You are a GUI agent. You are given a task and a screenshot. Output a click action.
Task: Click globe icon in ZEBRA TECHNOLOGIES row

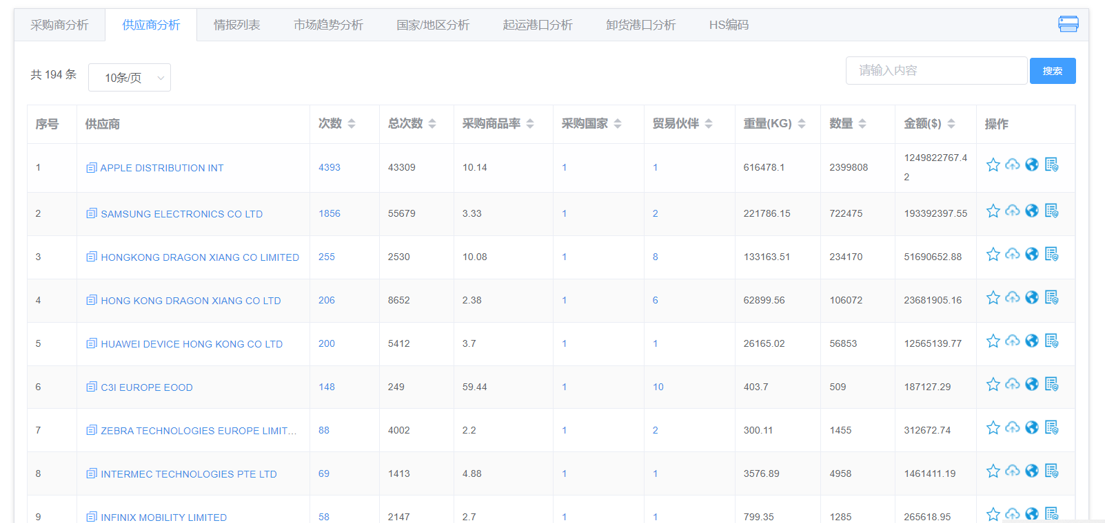[x=1032, y=427]
